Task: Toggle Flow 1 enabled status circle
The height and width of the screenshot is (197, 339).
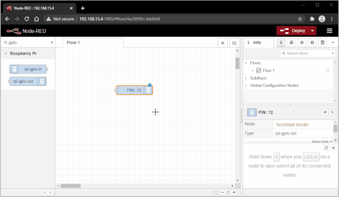Action: pos(328,71)
